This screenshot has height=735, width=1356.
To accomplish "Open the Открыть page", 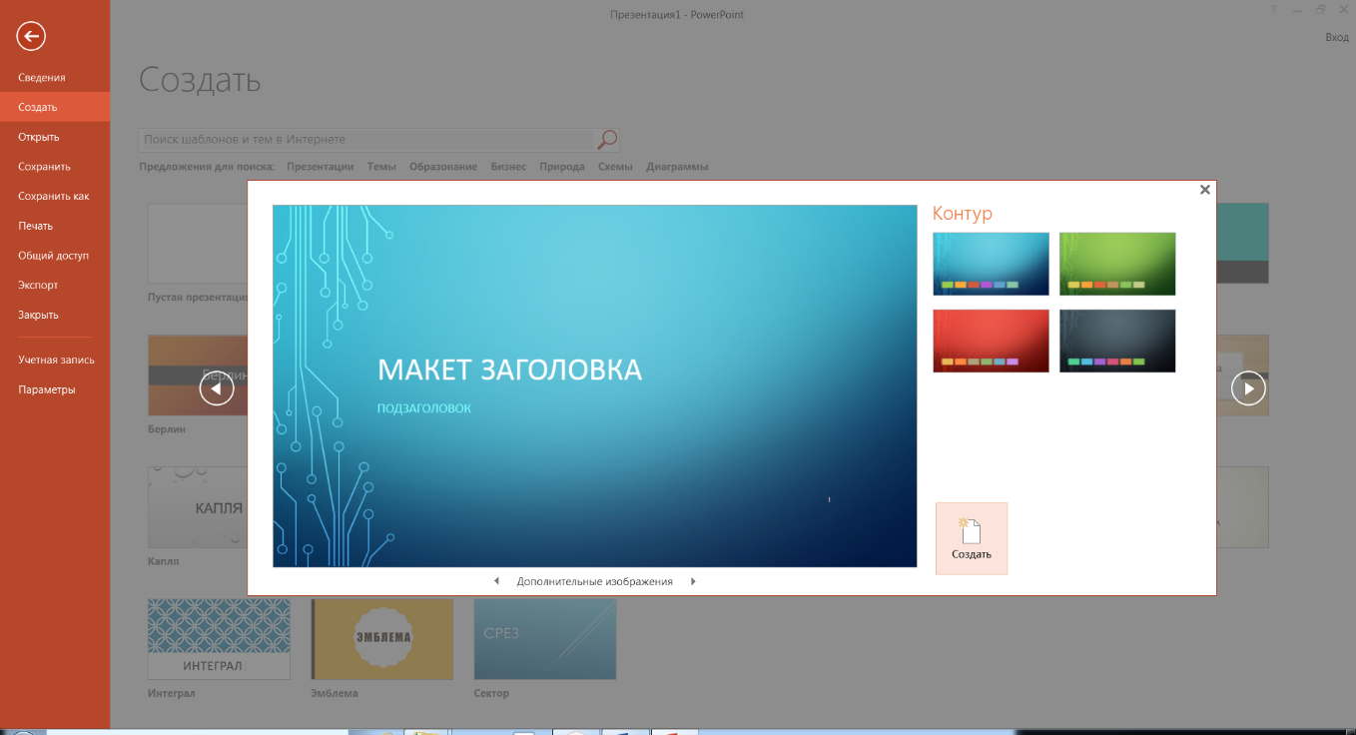I will (55, 137).
